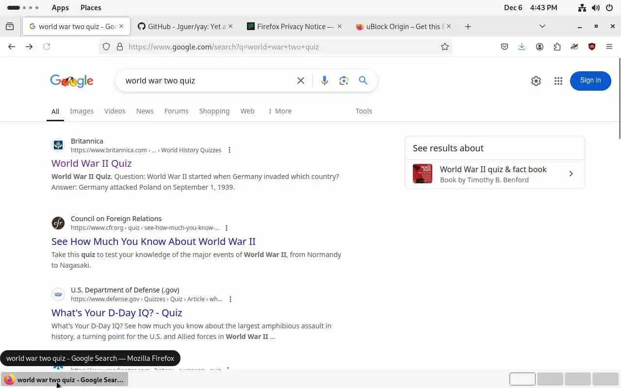Open the Tools search options

coord(364,111)
